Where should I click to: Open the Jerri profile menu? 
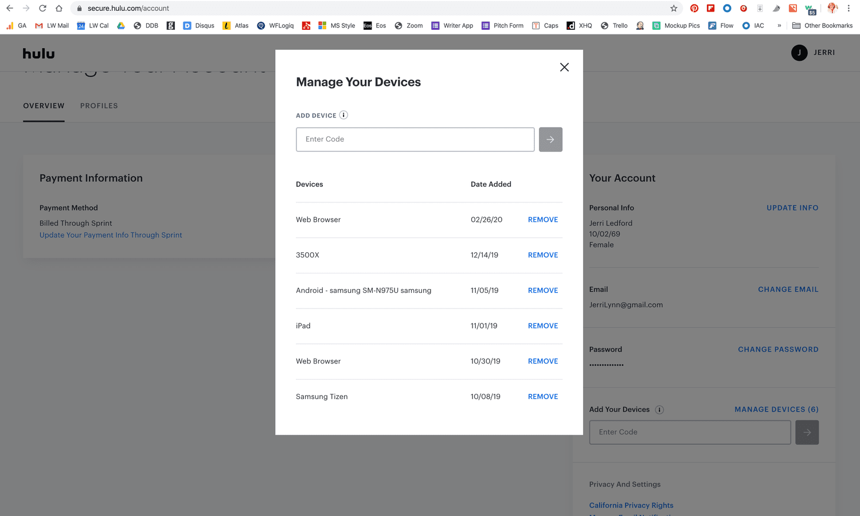click(813, 53)
